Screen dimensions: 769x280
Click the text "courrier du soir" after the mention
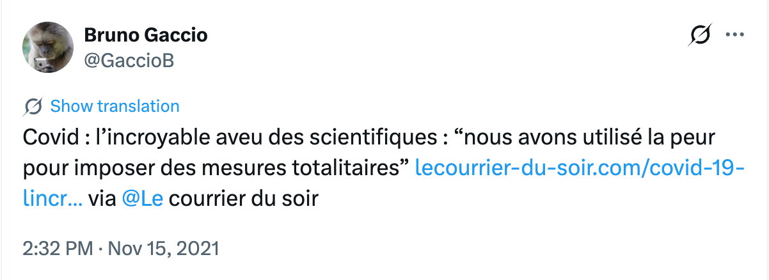pos(244,199)
